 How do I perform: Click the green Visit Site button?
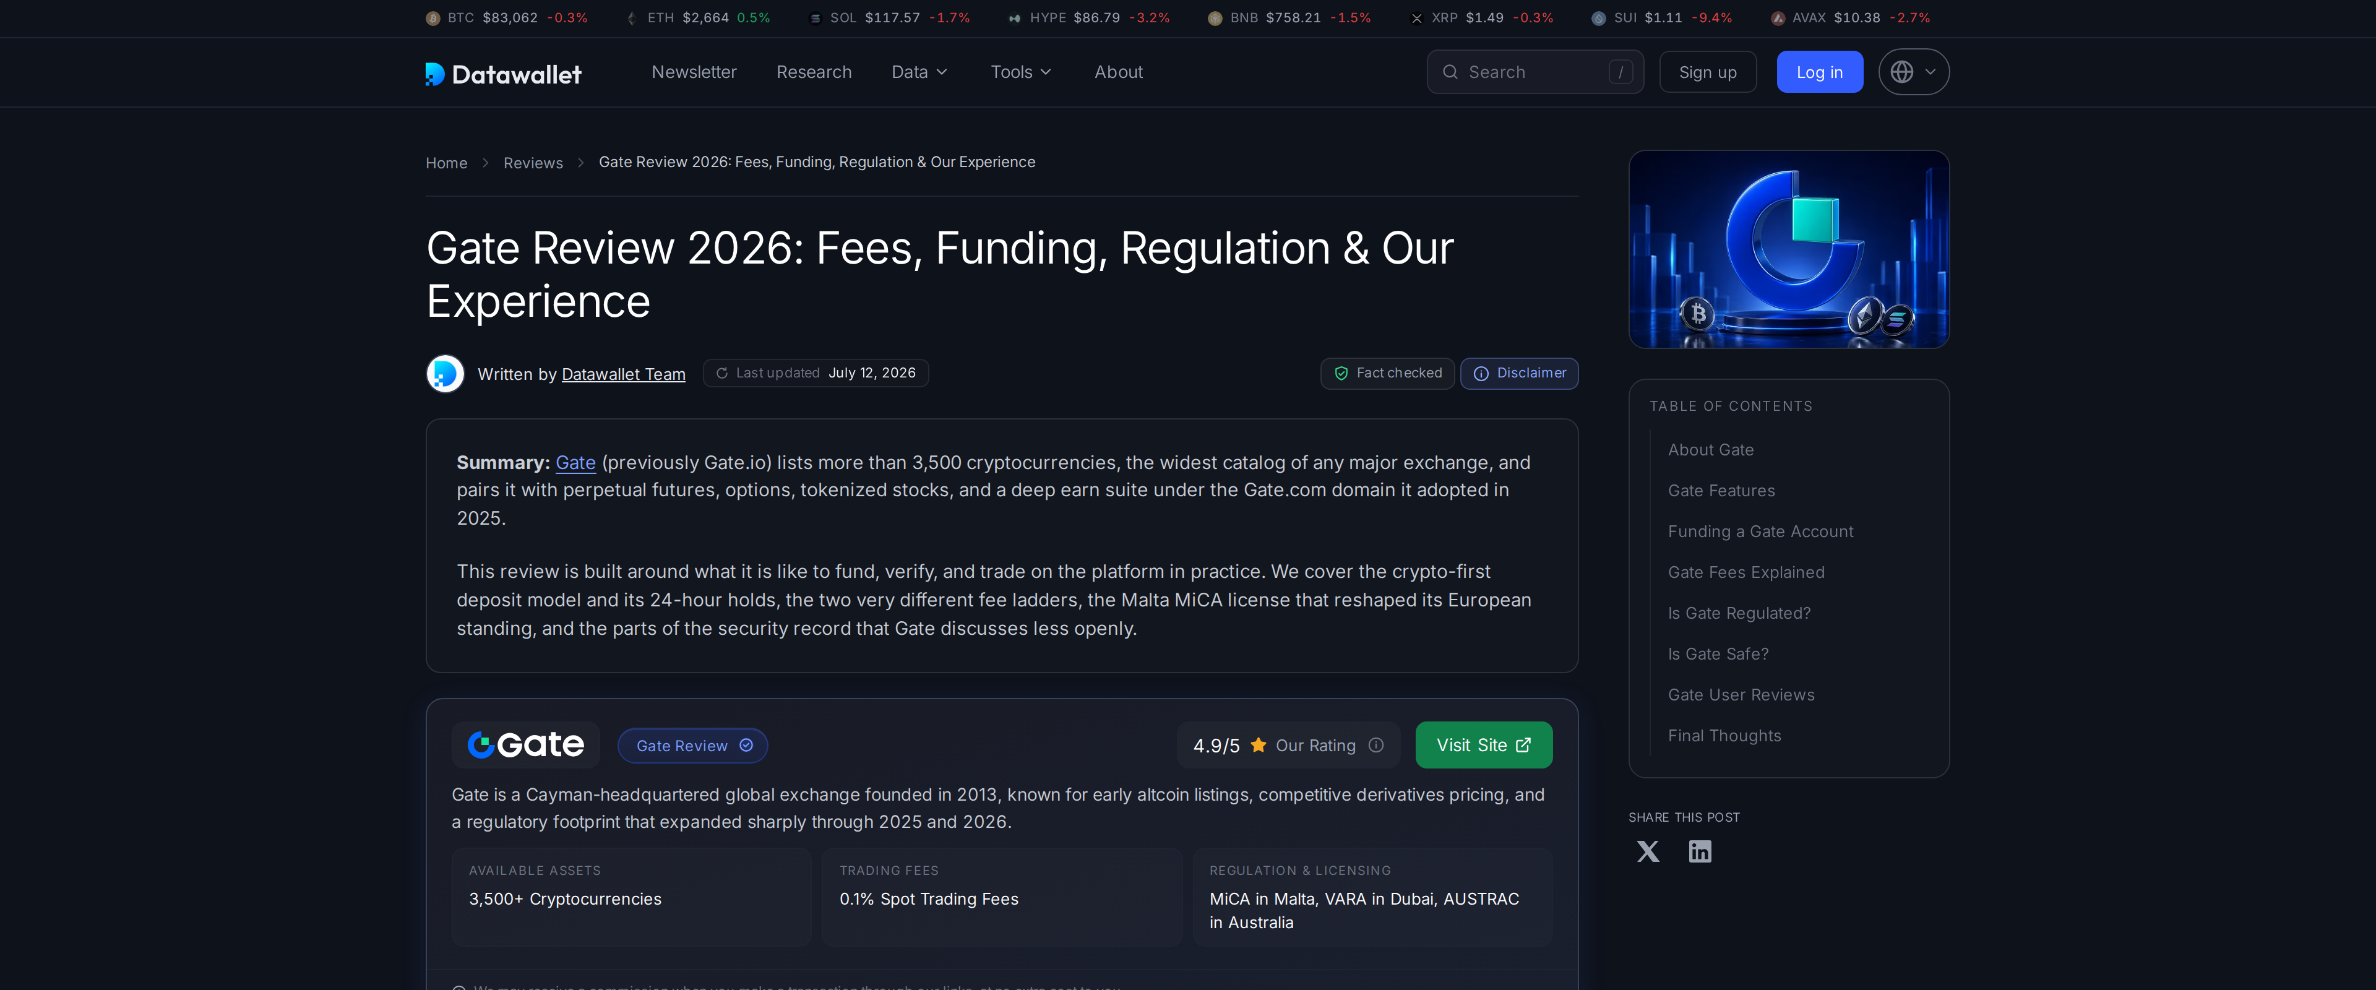pyautogui.click(x=1483, y=746)
